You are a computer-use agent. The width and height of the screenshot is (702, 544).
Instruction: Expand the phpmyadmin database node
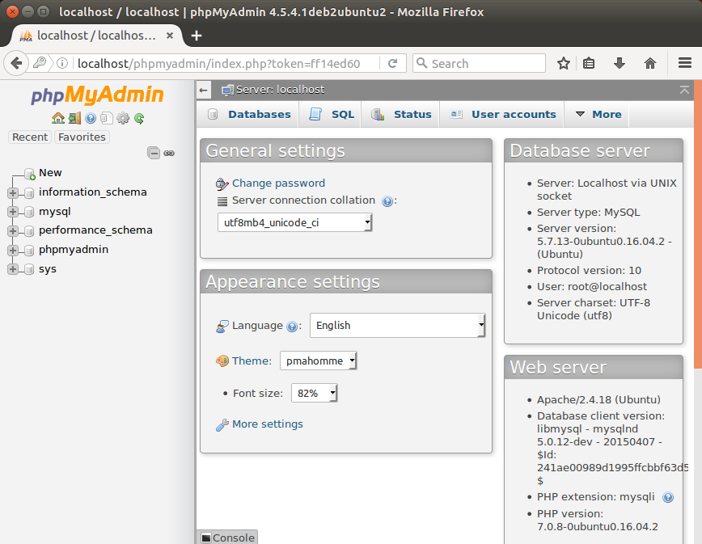(x=13, y=250)
